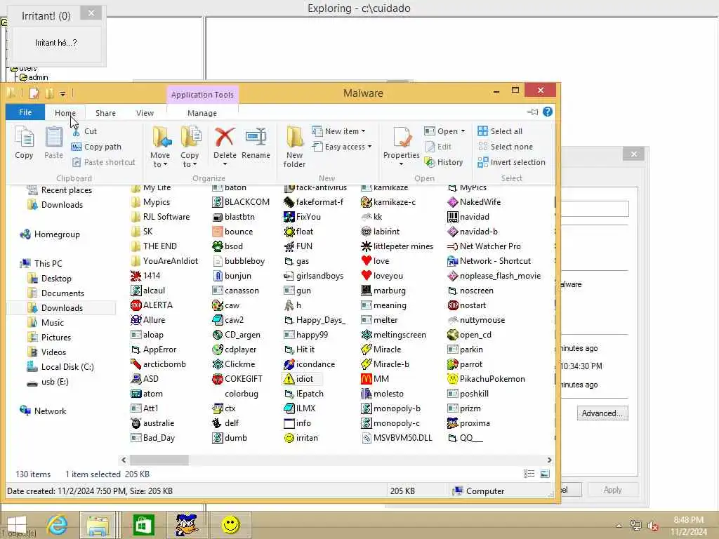719x539 pixels.
Task: Click the horizontal scrollbar thumb
Action: [x=159, y=460]
